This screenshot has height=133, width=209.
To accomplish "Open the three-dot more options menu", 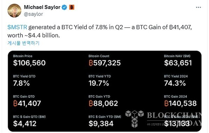I will tap(199, 7).
